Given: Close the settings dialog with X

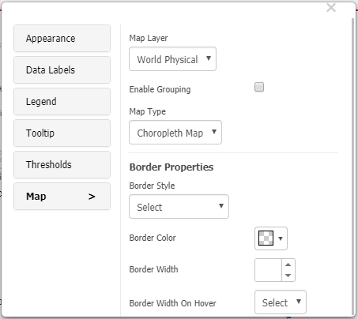Looking at the screenshot, I should 331,8.
